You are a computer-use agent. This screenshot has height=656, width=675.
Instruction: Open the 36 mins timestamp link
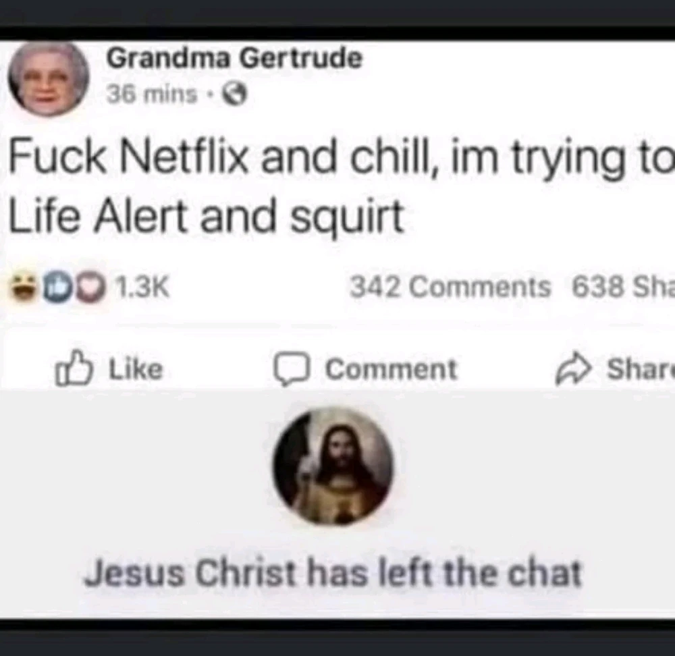152,94
